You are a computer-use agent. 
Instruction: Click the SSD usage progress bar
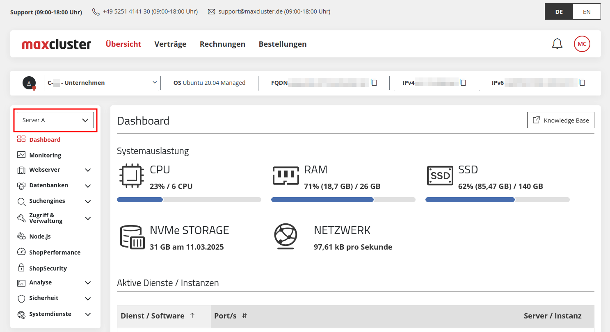498,200
